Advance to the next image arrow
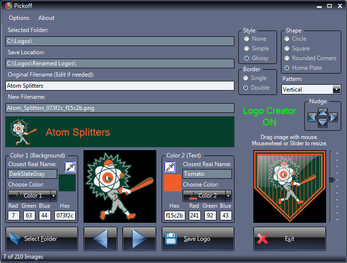Screen dimensions: 347x263 click(140, 239)
